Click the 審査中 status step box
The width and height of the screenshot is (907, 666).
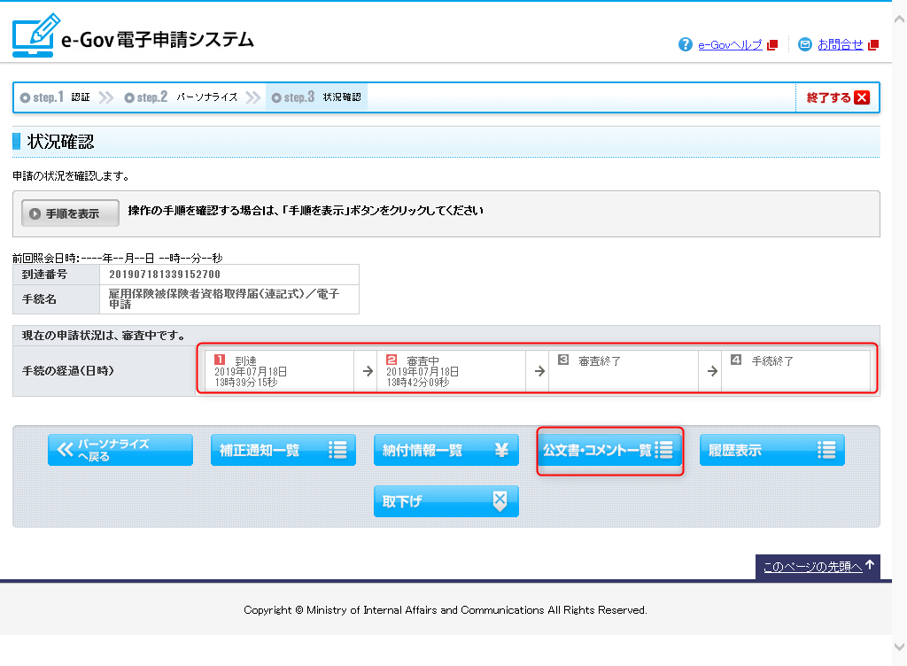450,371
